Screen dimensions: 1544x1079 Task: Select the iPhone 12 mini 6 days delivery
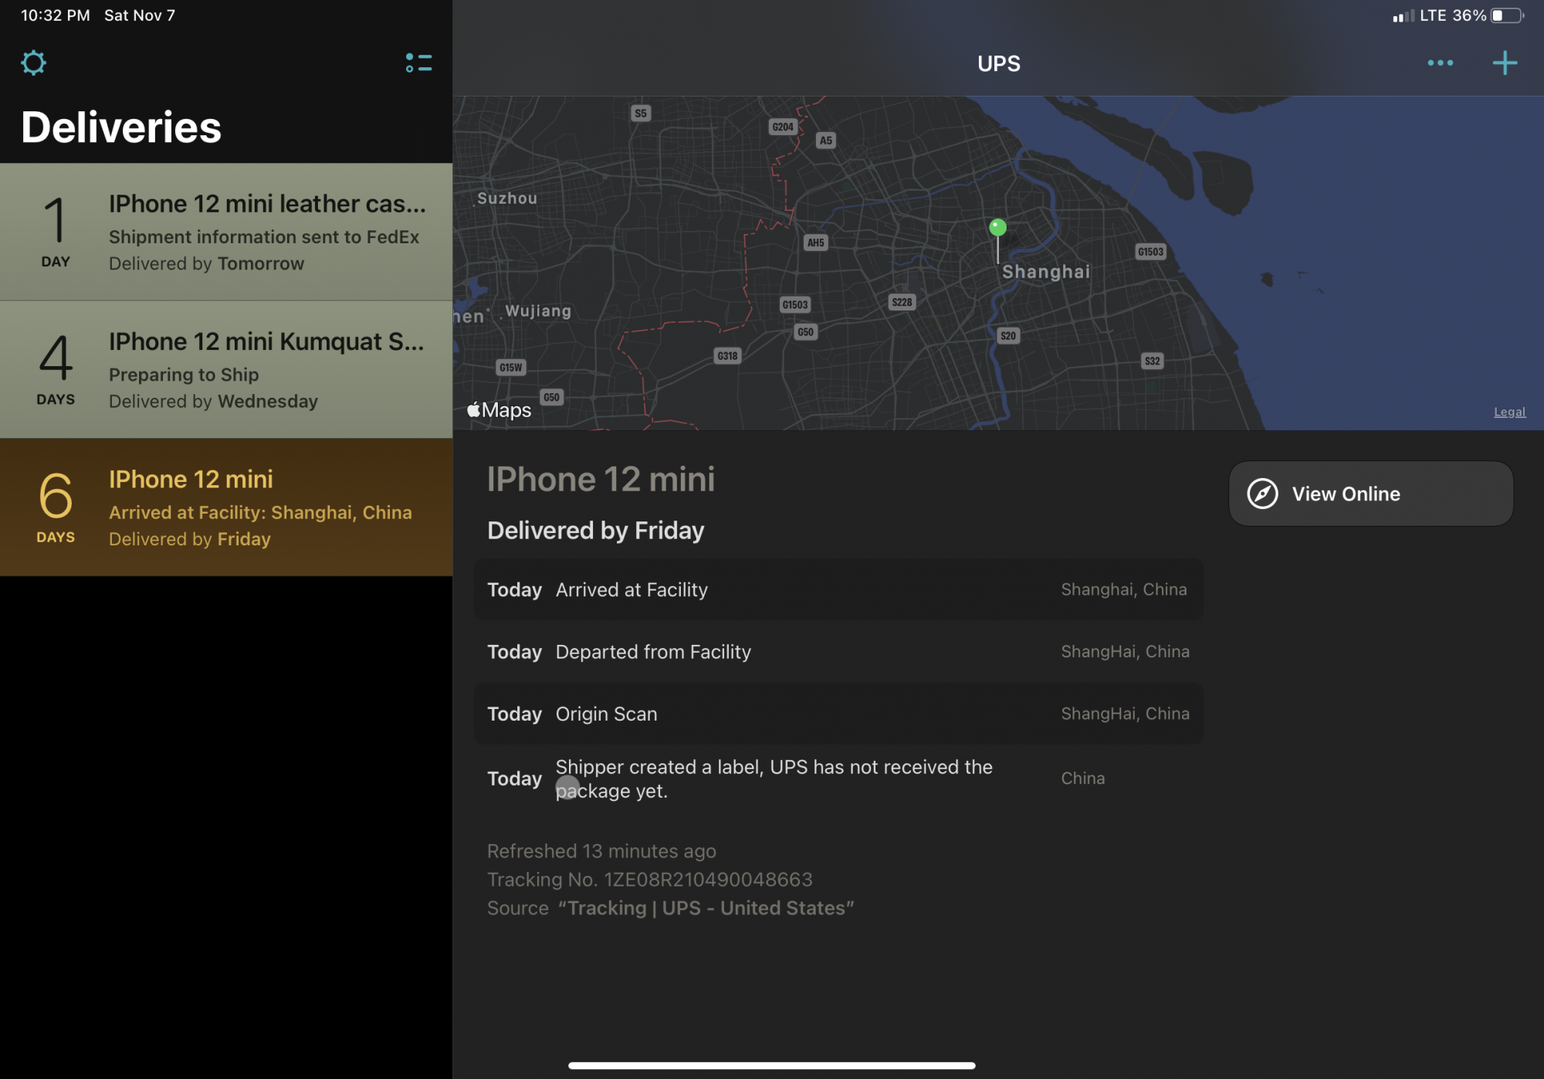tap(226, 507)
